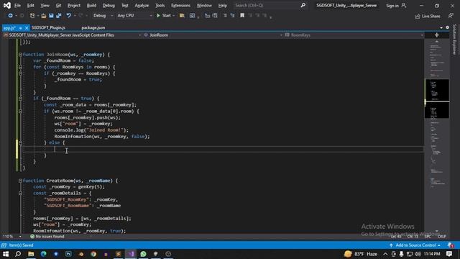The width and height of the screenshot is (460, 259).
Task: Click the taskbar clock 11:14 PM
Action: click(432, 254)
